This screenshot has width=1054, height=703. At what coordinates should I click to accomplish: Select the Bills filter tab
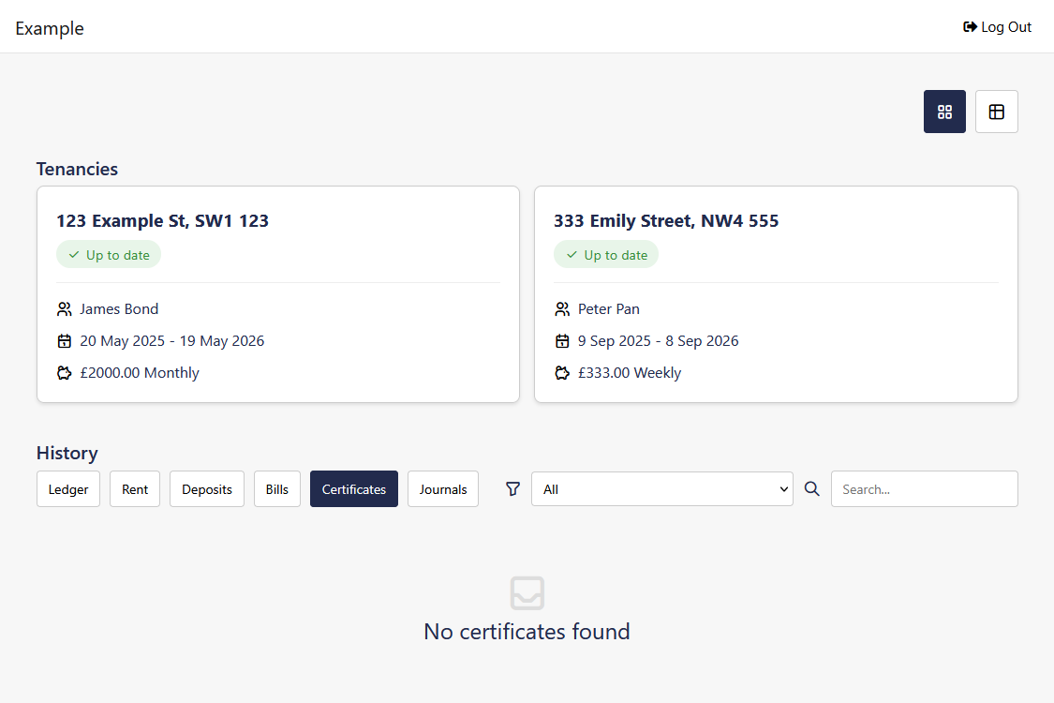[276, 488]
